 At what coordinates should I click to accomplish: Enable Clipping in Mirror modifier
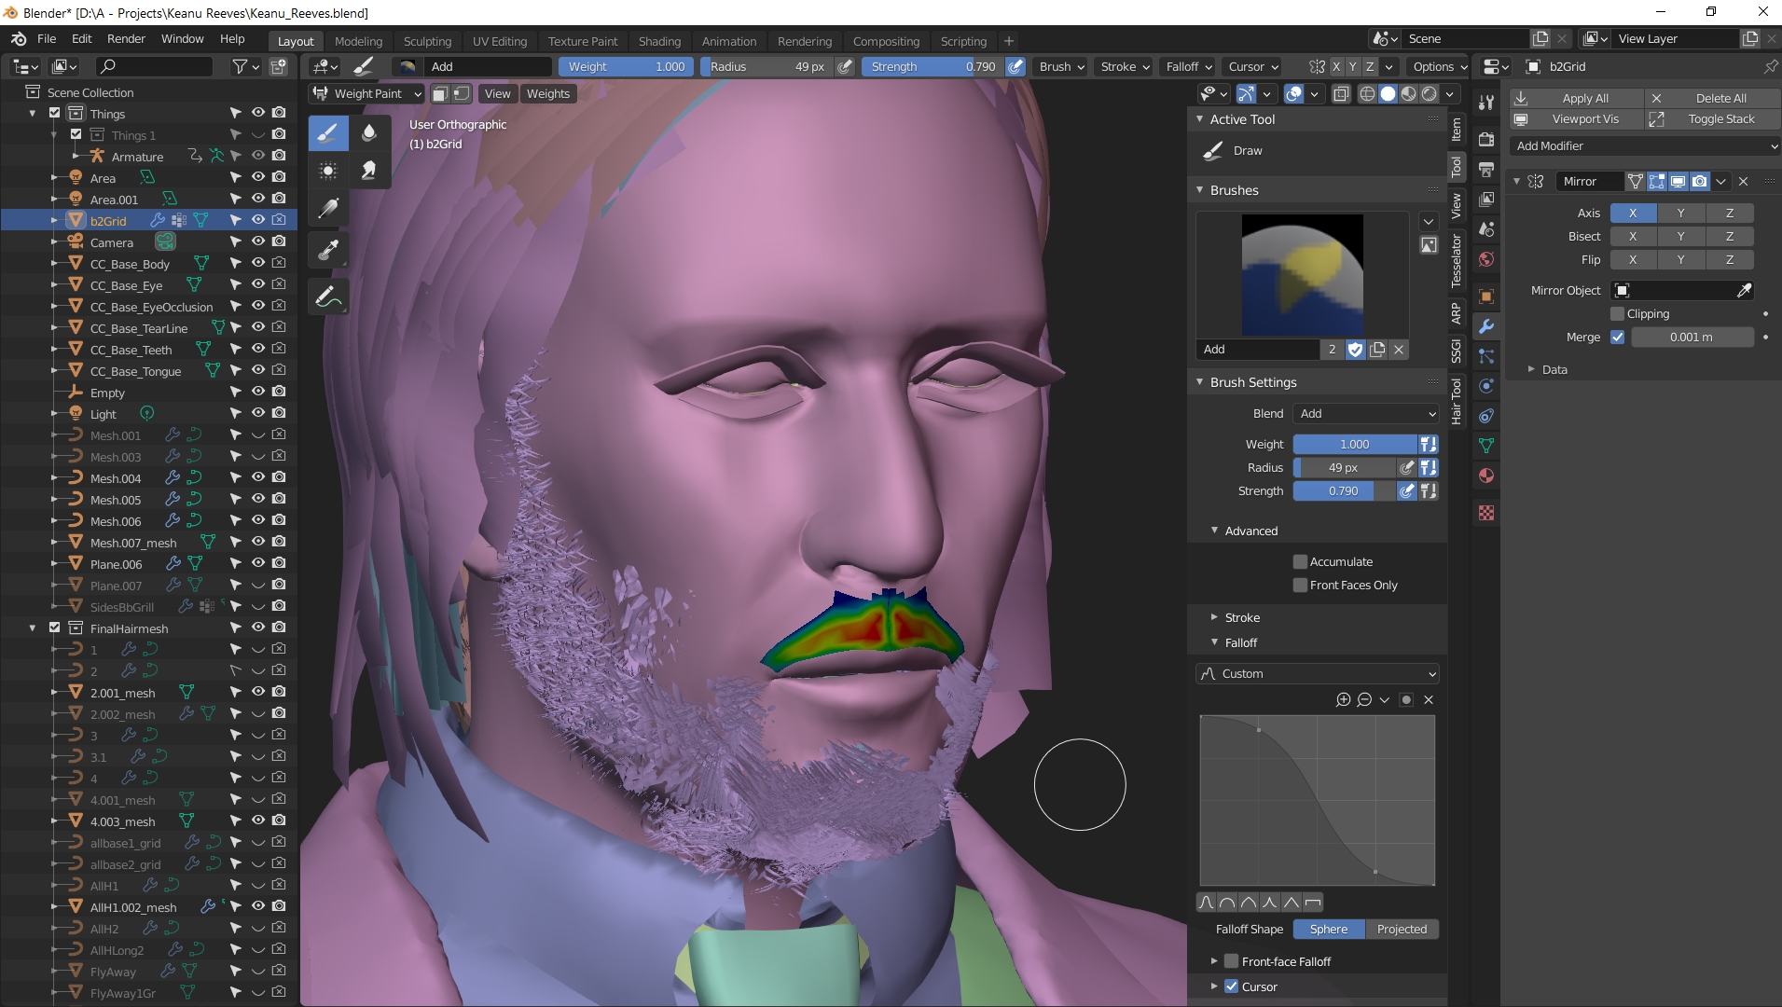click(1618, 314)
